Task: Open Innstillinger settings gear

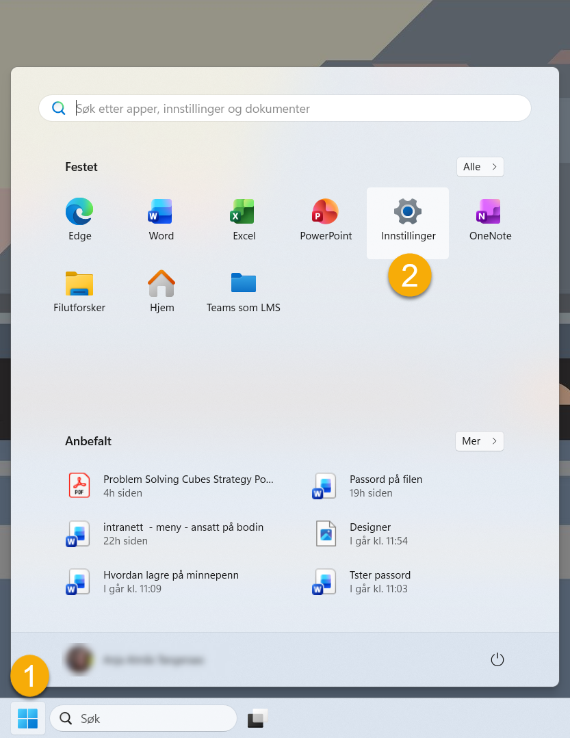Action: click(x=408, y=219)
